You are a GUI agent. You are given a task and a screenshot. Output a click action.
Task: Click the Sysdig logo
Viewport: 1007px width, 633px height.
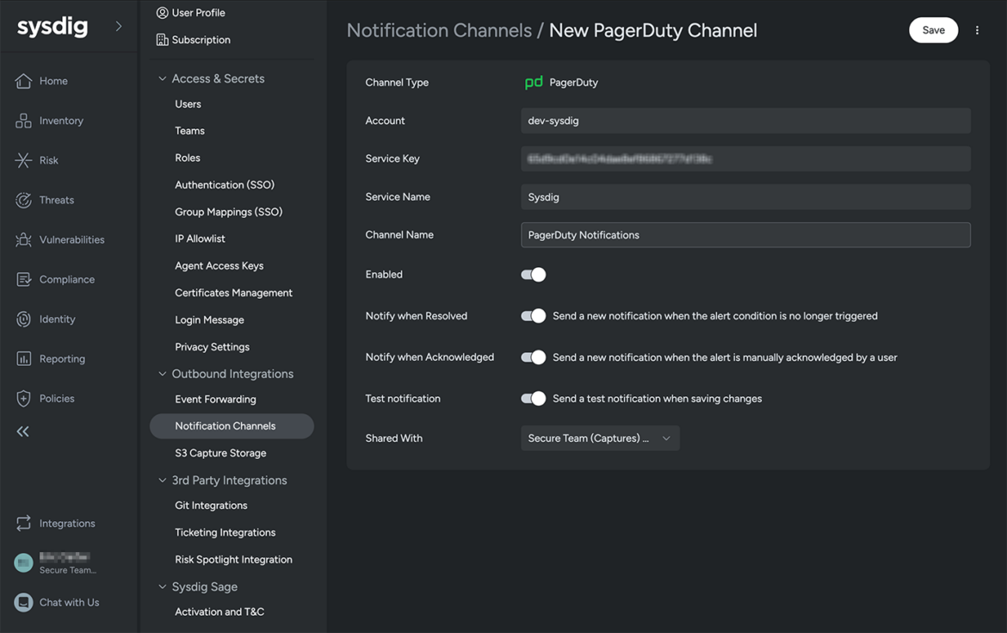[x=52, y=27]
